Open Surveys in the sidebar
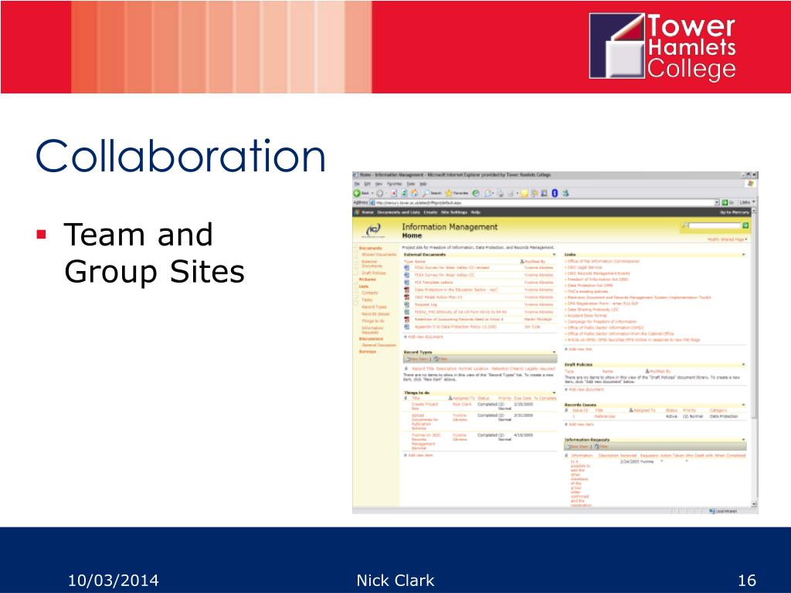Screen dimensions: 791x593 367,351
